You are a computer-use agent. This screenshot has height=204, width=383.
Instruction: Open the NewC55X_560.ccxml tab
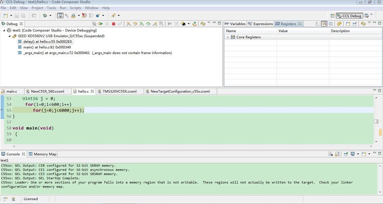pos(48,91)
